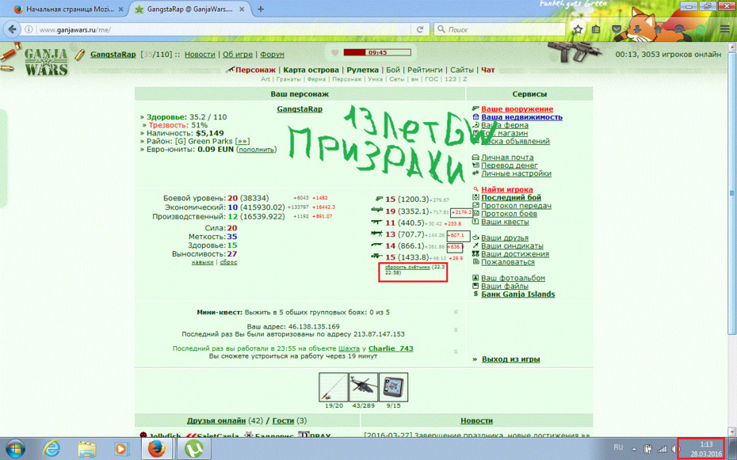Open the Charlie_743 player link
This screenshot has width=737, height=460.
coord(391,348)
